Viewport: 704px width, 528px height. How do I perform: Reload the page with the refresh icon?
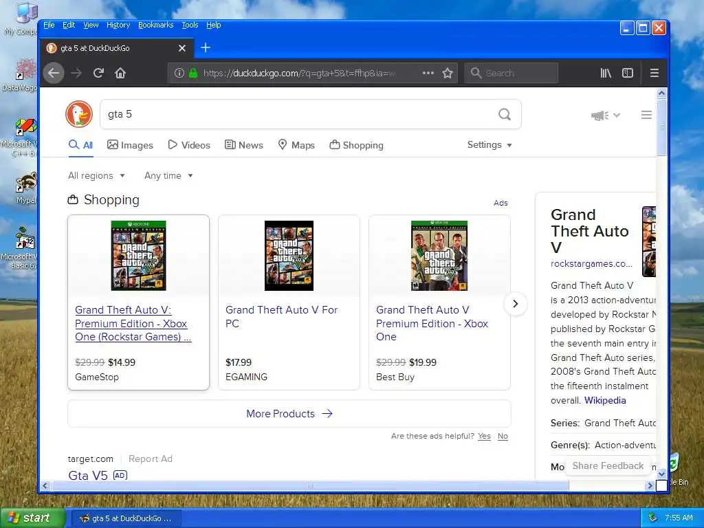pos(98,73)
